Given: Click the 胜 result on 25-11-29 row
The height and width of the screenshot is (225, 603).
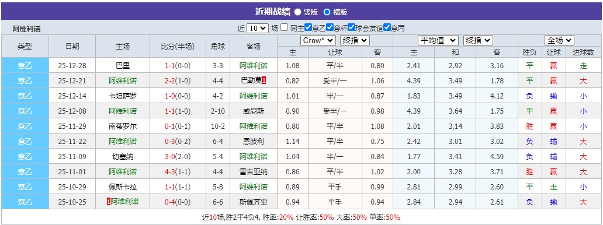Looking at the screenshot, I should 529,126.
